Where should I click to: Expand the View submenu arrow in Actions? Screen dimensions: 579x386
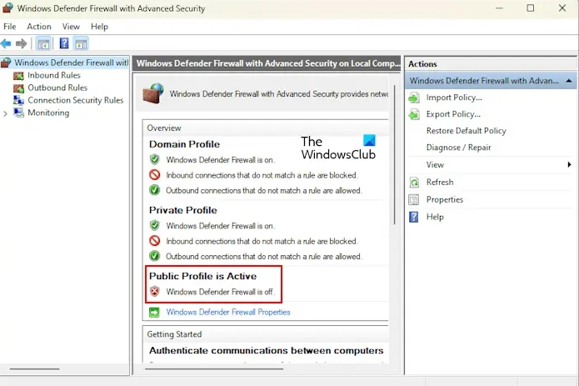pyautogui.click(x=569, y=165)
